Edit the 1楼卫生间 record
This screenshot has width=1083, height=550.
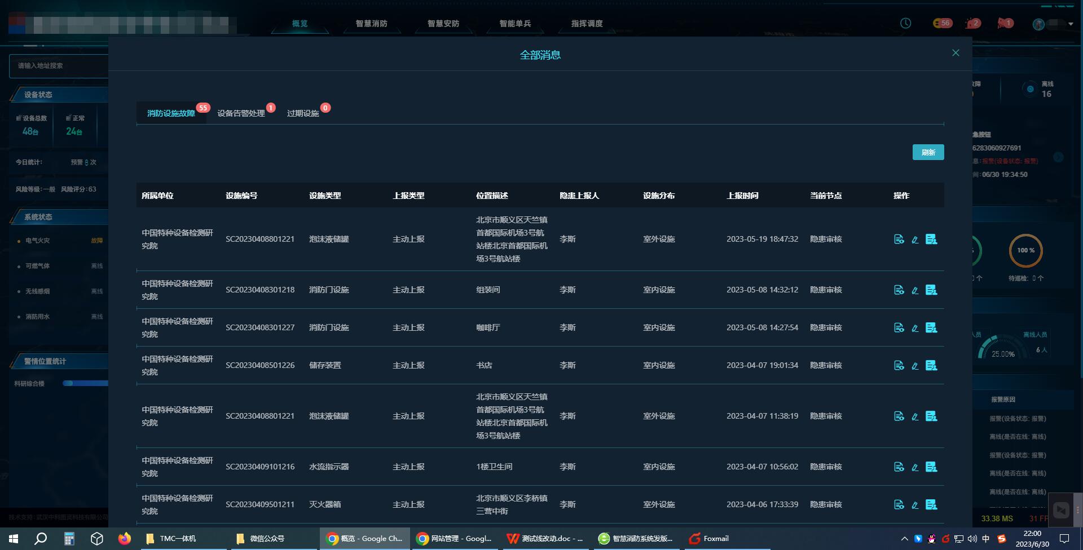coord(915,467)
